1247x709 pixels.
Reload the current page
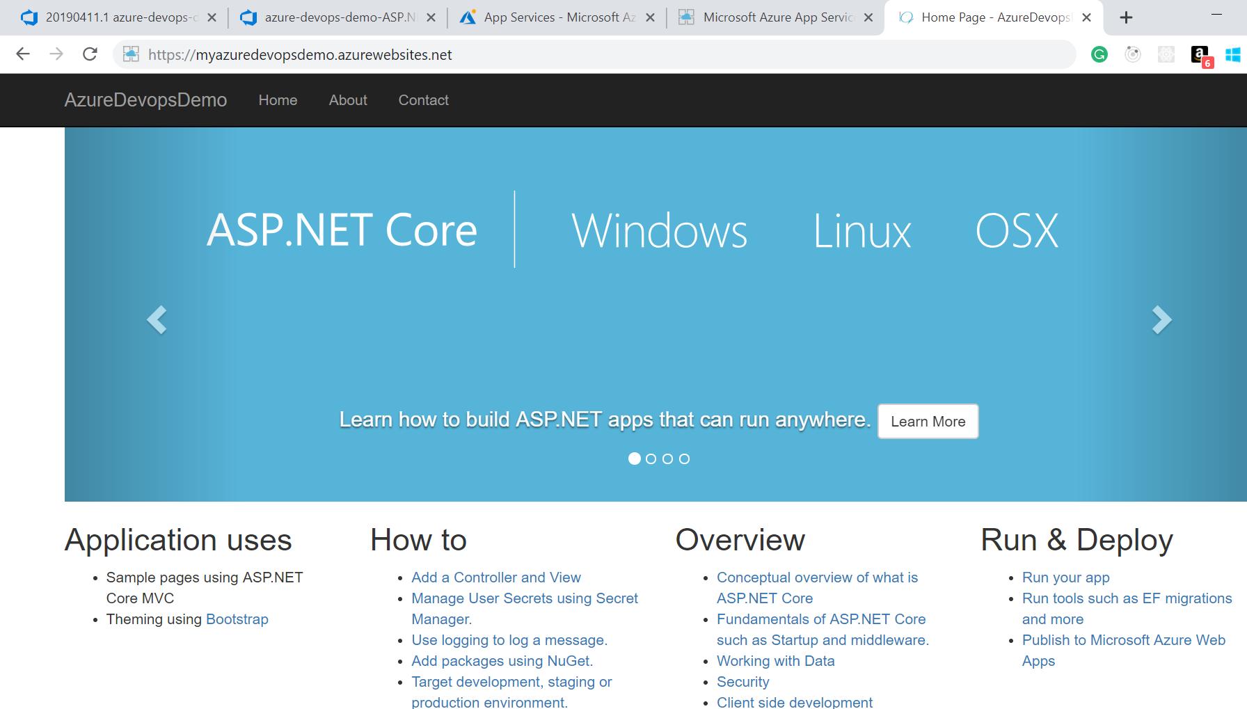pyautogui.click(x=90, y=54)
